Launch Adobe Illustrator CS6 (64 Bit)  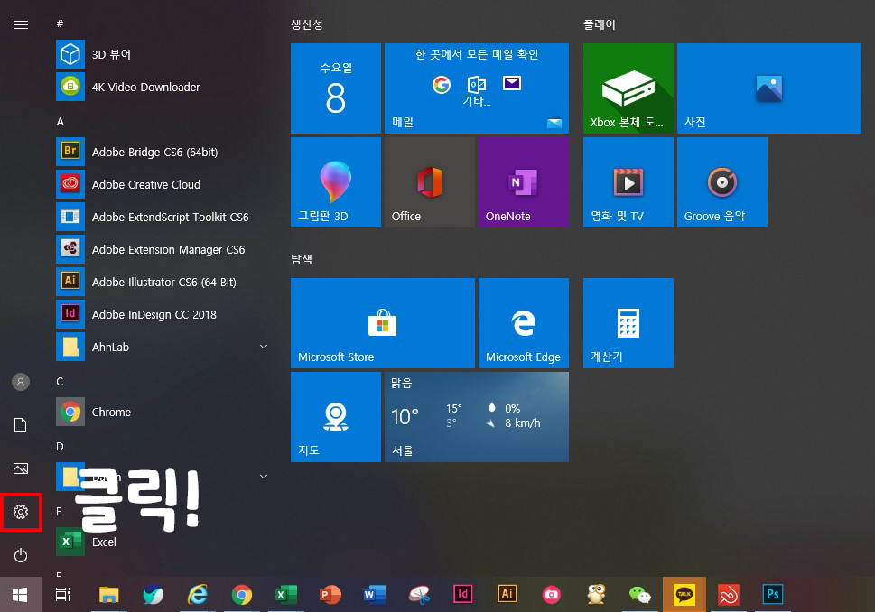(162, 282)
